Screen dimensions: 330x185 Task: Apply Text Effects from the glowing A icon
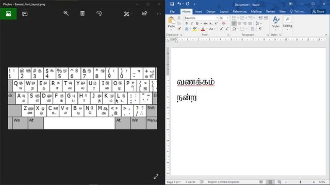click(187, 29)
